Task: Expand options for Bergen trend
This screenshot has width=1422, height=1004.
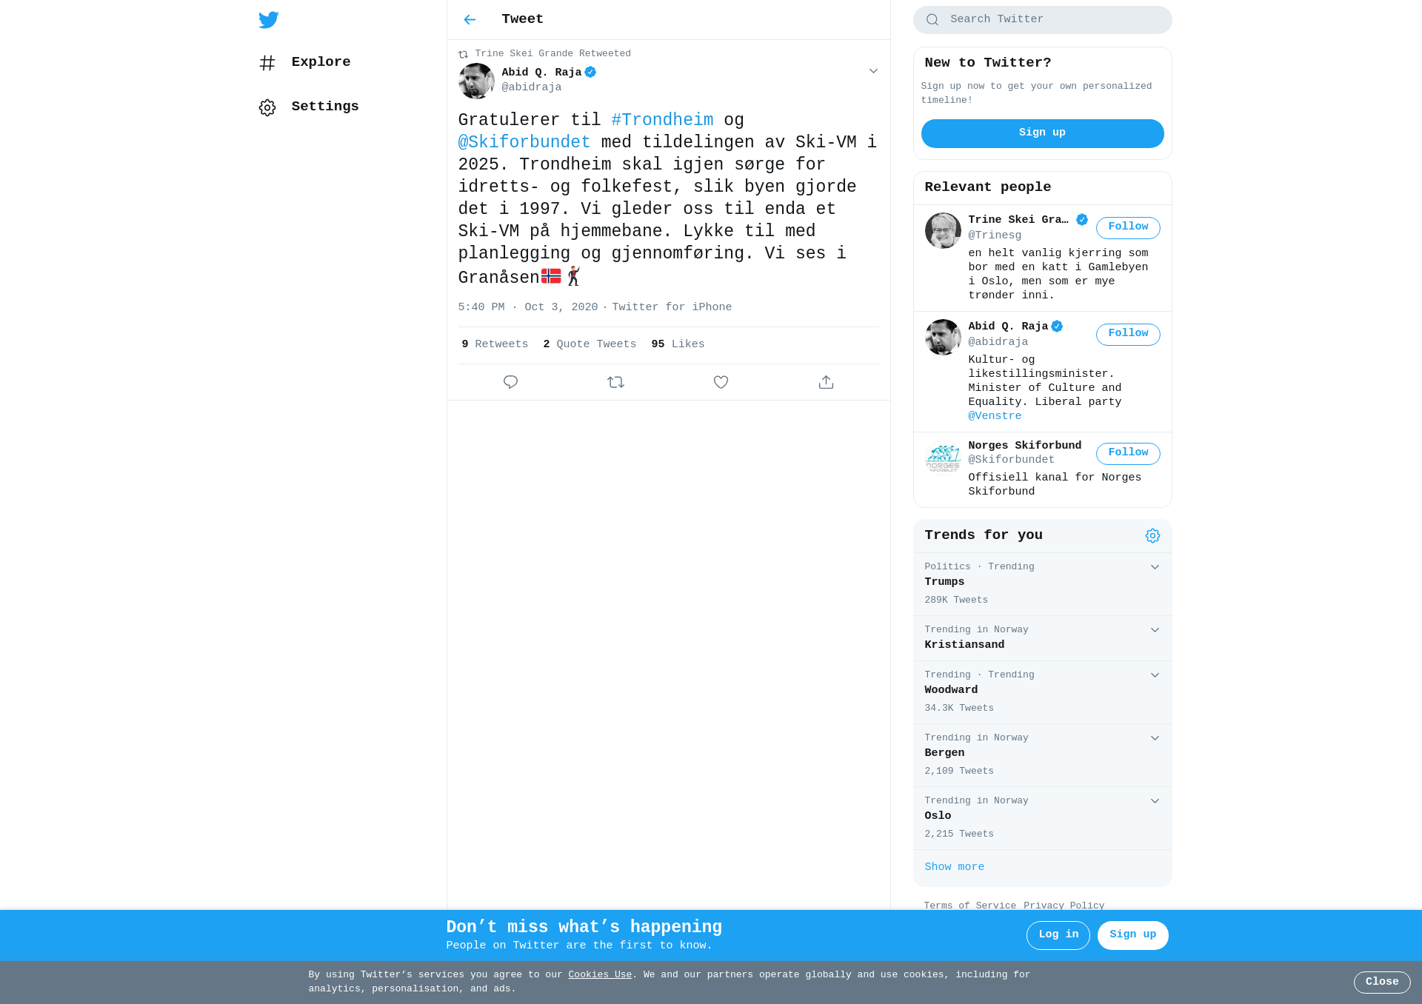Action: coord(1155,738)
